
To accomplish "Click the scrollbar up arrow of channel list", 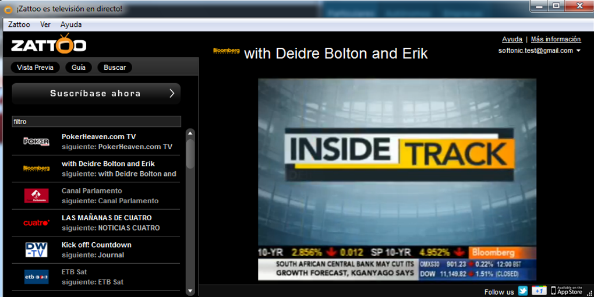I will (x=190, y=134).
